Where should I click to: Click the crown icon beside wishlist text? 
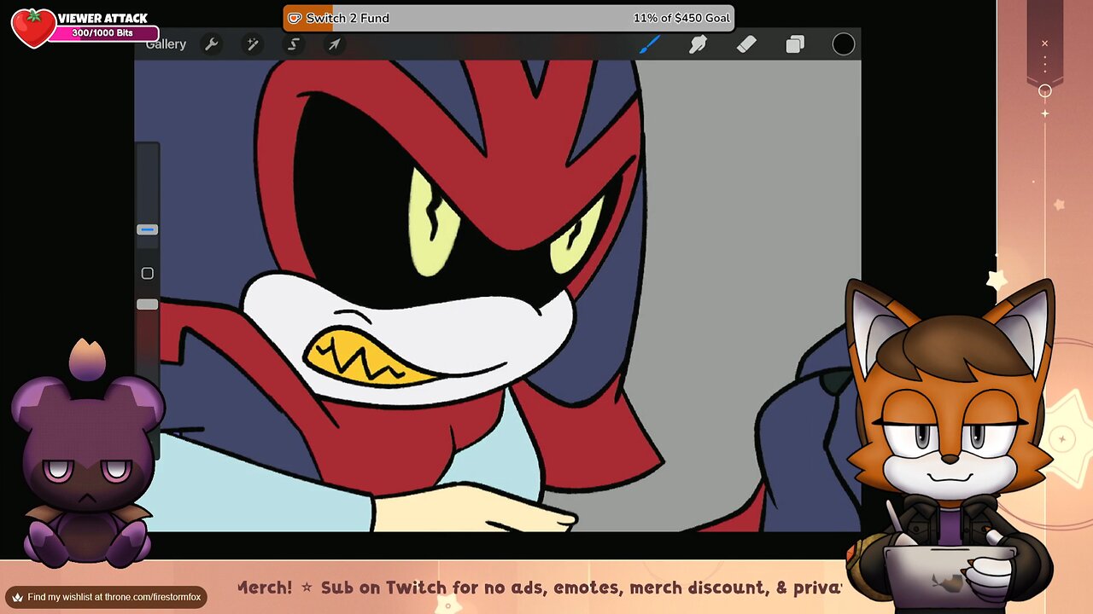(16, 597)
